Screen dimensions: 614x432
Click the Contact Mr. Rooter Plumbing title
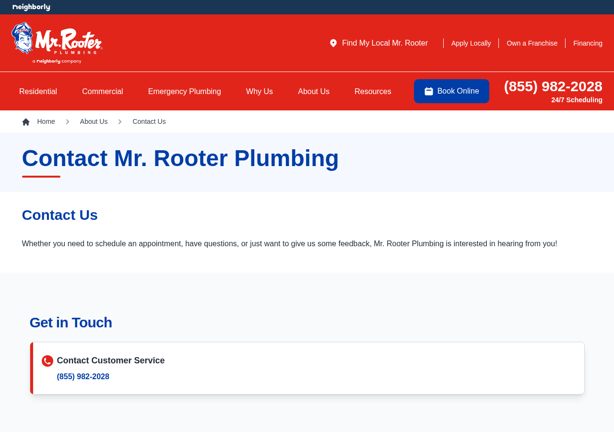[x=180, y=158]
